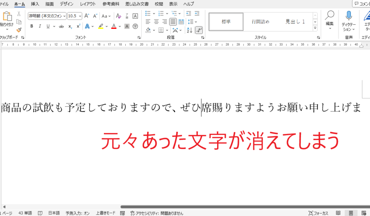Viewport: 370px width, 216px height.
Task: Open the ホーム tab
Action: point(20,4)
